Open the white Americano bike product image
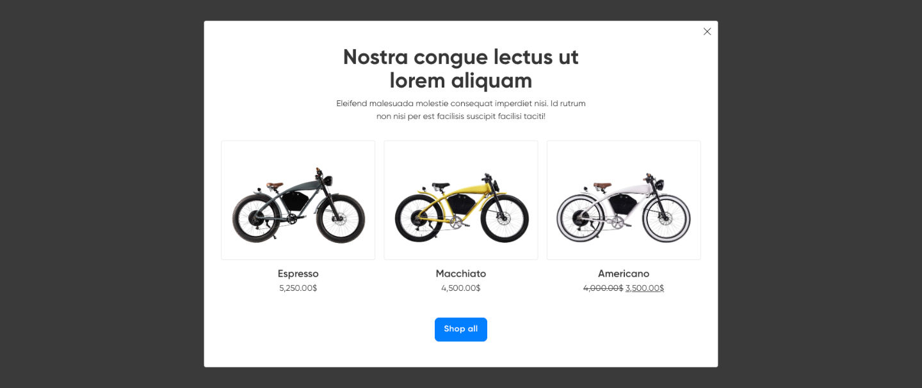 [624, 200]
